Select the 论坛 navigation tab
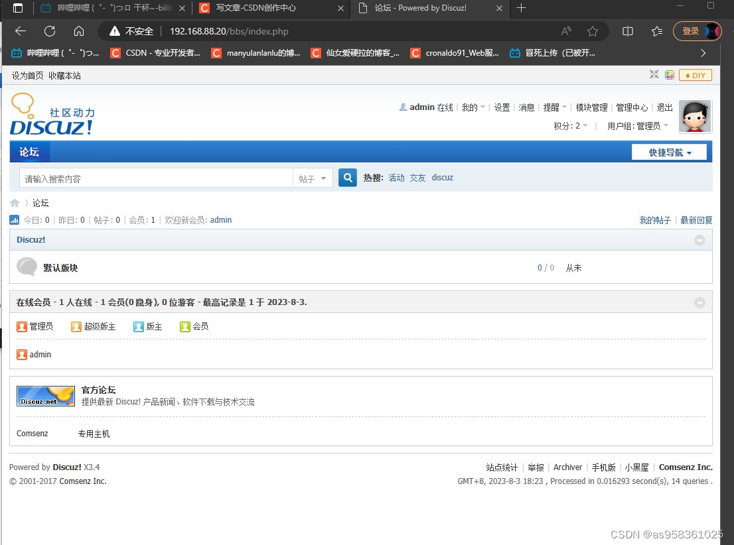Viewport: 734px width, 545px height. point(29,152)
